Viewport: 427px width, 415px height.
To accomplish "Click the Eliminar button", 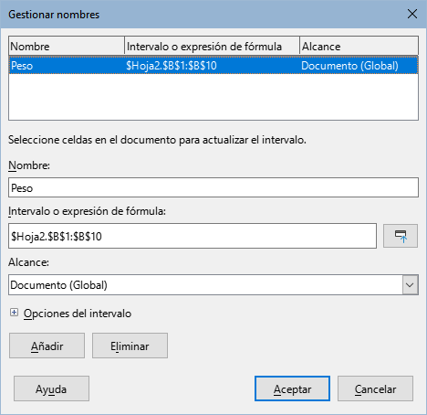I will (130, 346).
